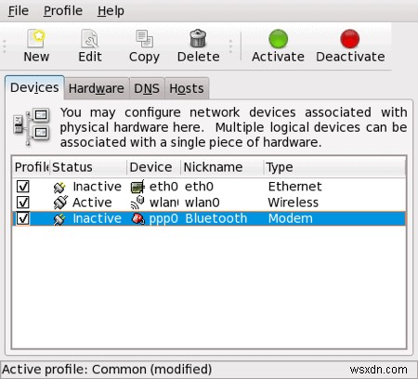
Task: Open the Profile menu
Action: coord(63,11)
